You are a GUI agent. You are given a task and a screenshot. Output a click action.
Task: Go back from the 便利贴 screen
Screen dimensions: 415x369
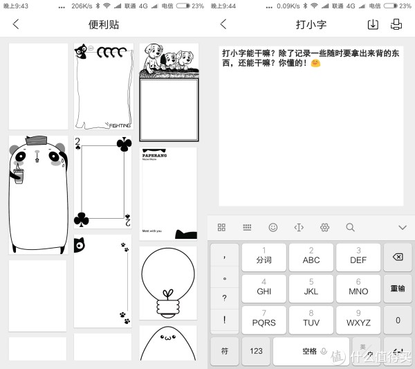[16, 24]
